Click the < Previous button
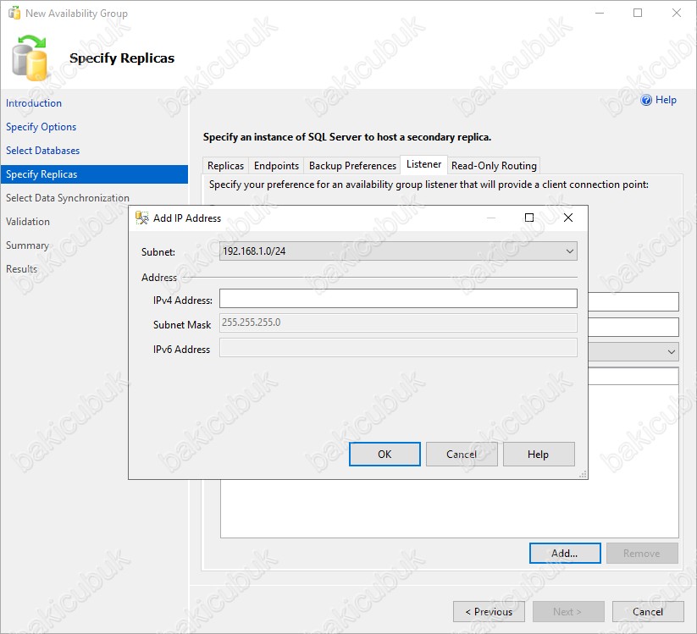697x634 pixels. point(489,612)
